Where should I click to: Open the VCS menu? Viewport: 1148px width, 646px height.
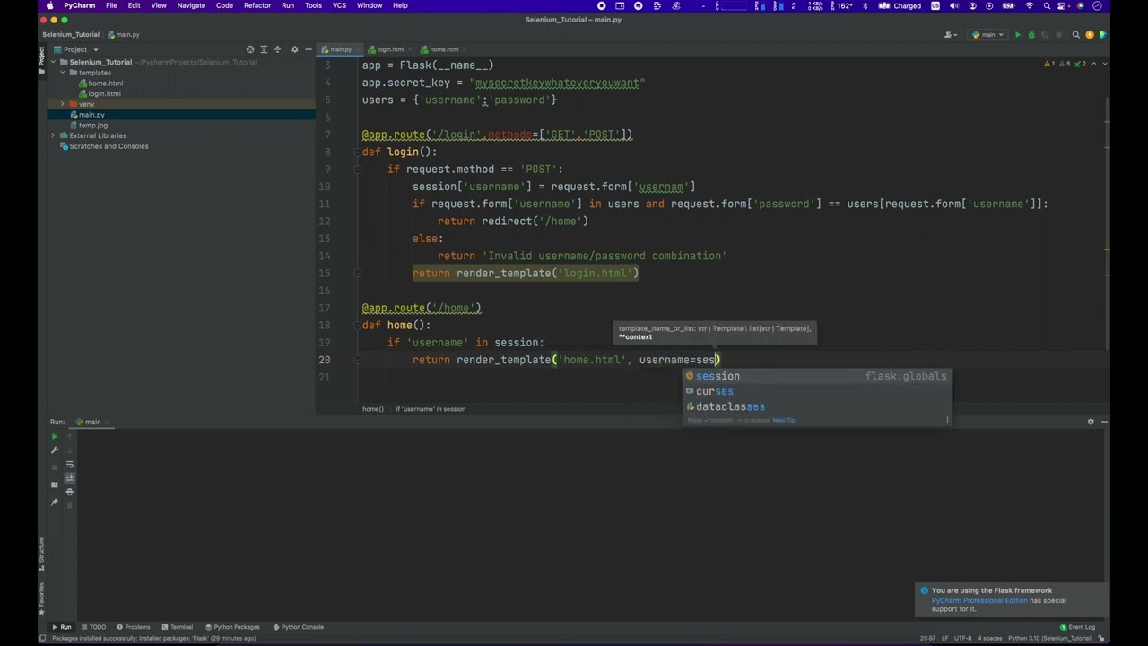[339, 5]
